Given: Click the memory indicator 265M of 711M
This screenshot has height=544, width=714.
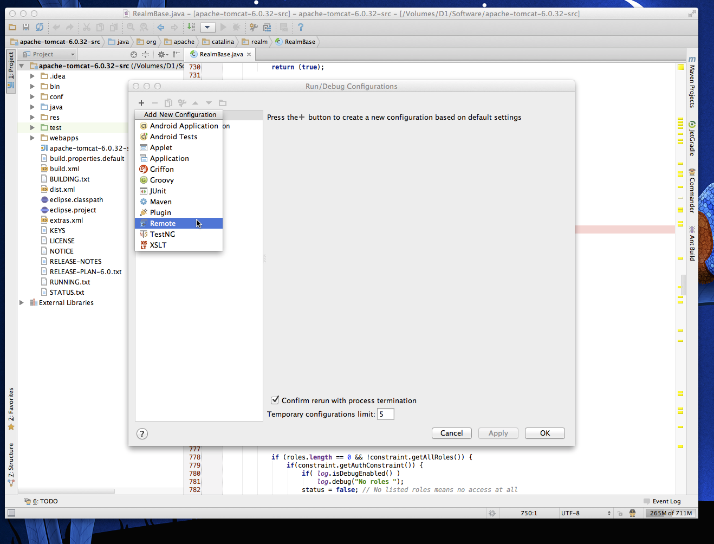Looking at the screenshot, I should 671,513.
